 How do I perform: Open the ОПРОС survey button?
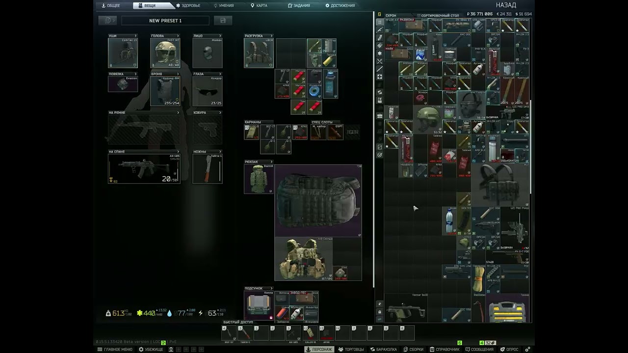tap(509, 350)
